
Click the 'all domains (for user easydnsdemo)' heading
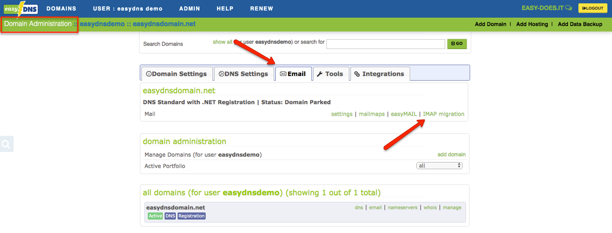[x=262, y=193]
